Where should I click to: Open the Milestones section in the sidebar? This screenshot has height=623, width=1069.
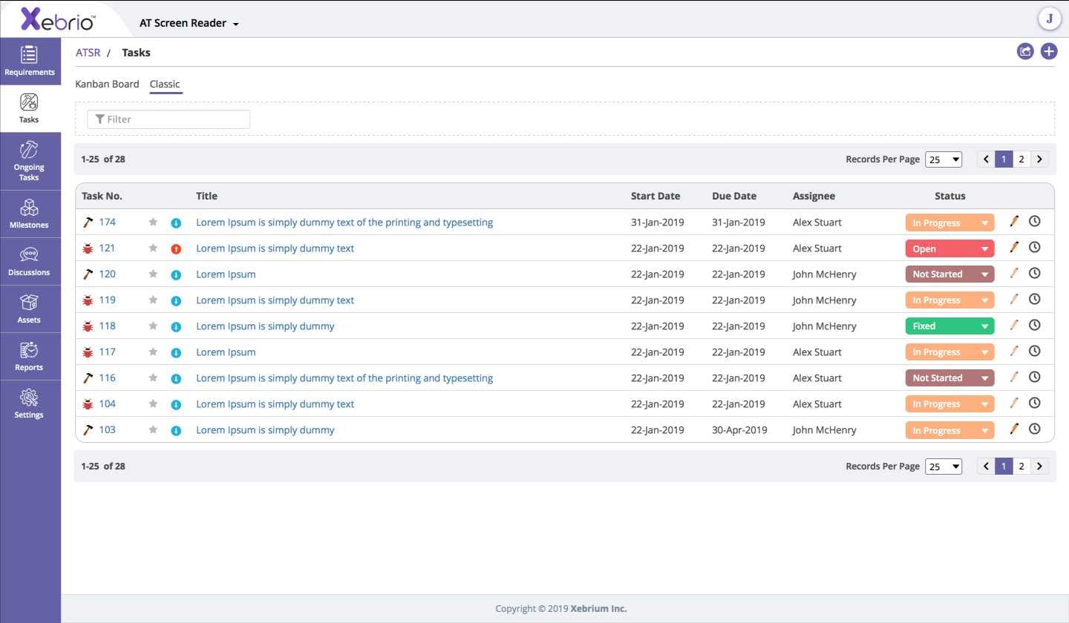[x=29, y=214]
